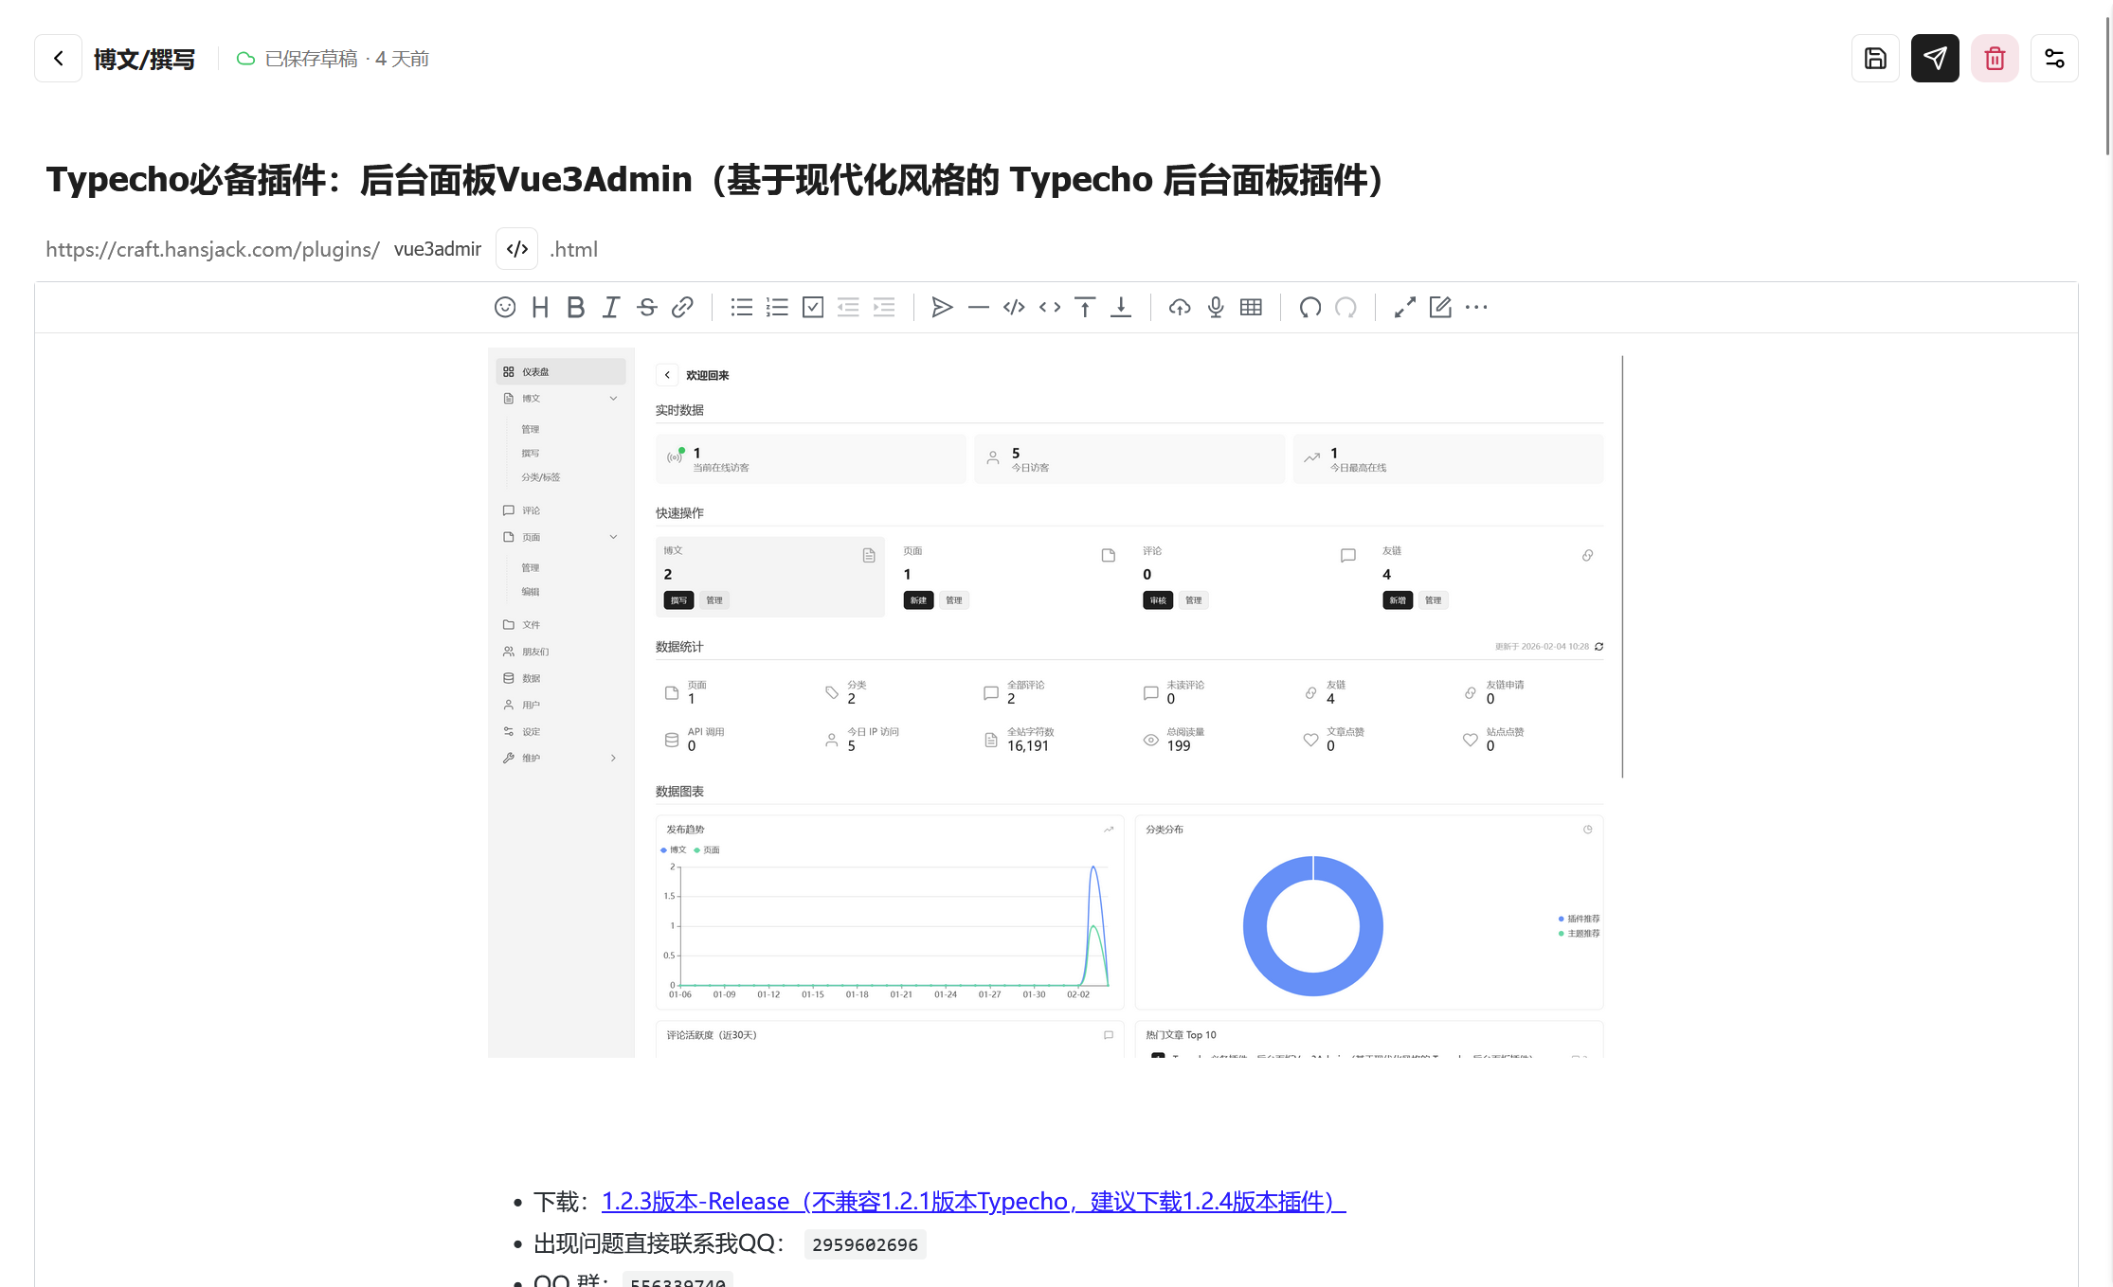The width and height of the screenshot is (2113, 1287).
Task: Click the page's vertical scrollbar
Action: (x=2107, y=85)
